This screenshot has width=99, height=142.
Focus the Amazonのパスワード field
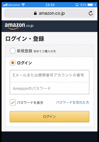pyautogui.click(x=49, y=88)
